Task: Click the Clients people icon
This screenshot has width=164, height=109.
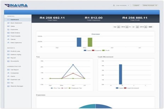Action: [8, 39]
